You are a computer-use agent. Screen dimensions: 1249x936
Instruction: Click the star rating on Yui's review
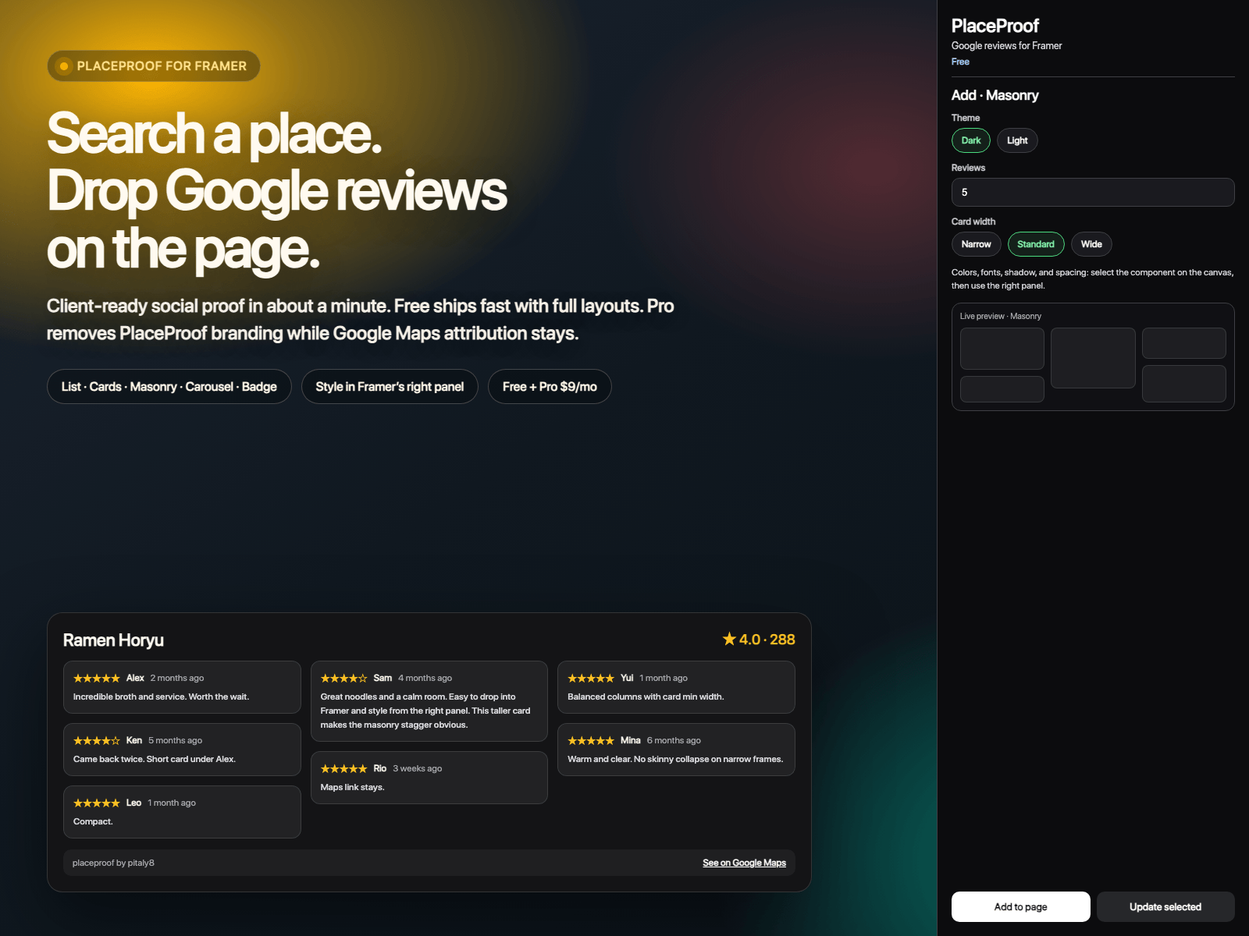(x=591, y=679)
